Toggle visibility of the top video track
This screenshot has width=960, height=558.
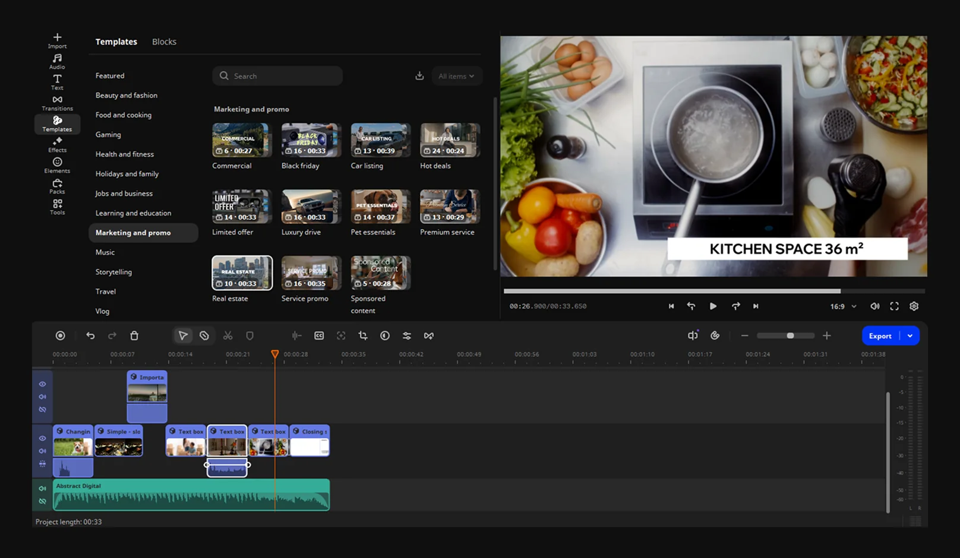[42, 384]
